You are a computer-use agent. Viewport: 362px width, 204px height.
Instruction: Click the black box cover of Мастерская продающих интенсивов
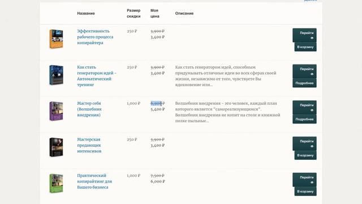pos(56,147)
